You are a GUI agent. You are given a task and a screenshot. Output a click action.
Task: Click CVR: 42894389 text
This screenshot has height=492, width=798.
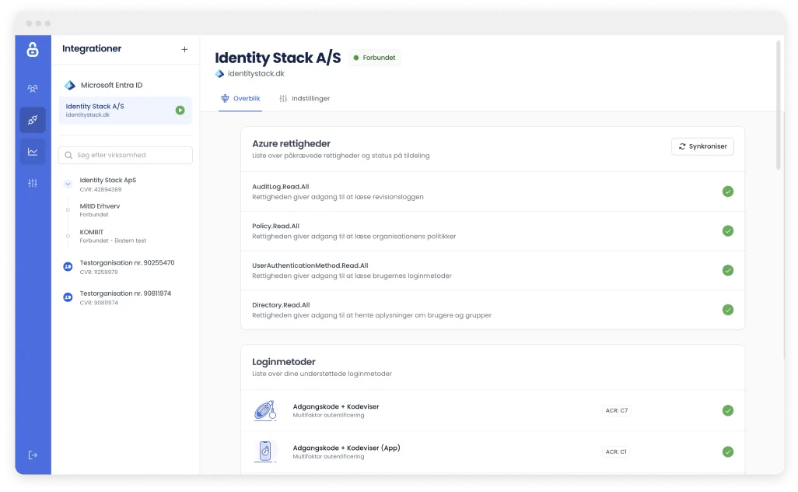[x=101, y=189]
